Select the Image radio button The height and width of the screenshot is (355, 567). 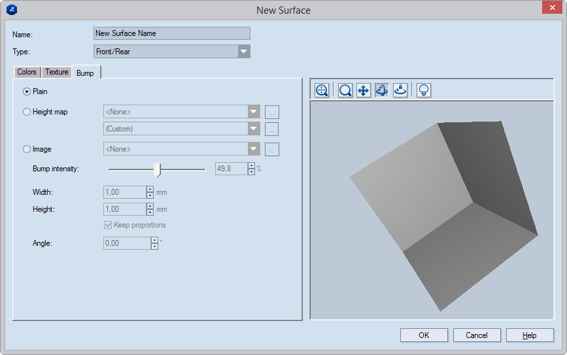27,149
